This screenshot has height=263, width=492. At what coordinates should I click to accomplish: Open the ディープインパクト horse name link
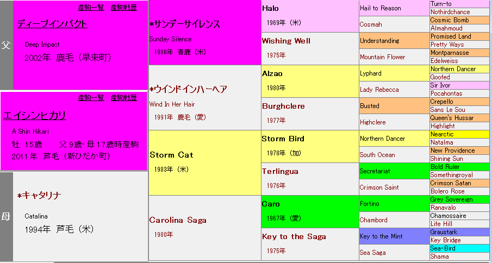point(52,24)
